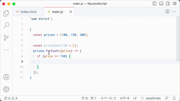Open errors and warnings problems indicator
This screenshot has height=101, width=180.
coord(11,98)
